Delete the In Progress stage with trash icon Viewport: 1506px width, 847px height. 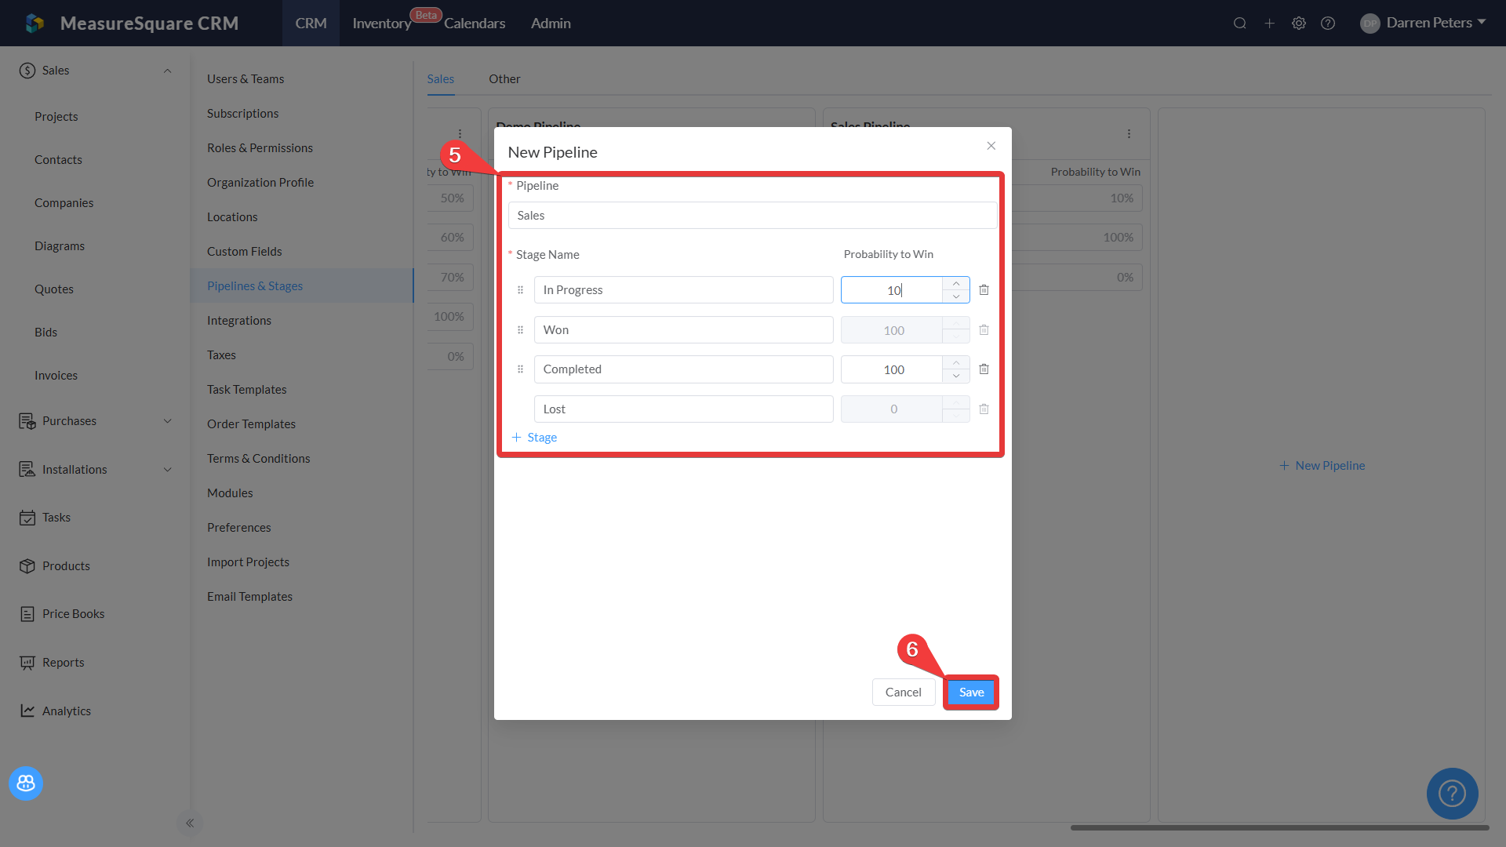click(x=984, y=290)
